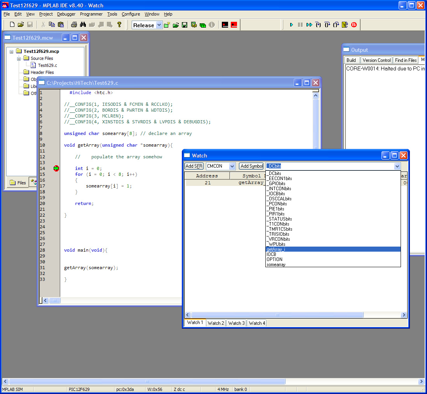Click the symbol combo box dropdown arrow
The image size is (427, 394).
click(397, 166)
